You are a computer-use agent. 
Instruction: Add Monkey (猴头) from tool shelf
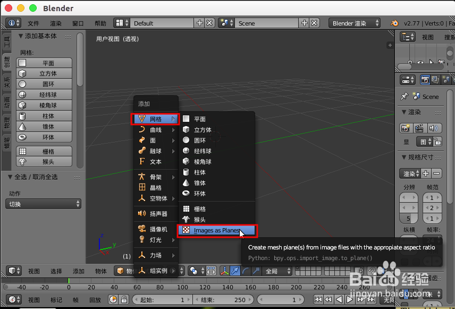click(x=44, y=162)
